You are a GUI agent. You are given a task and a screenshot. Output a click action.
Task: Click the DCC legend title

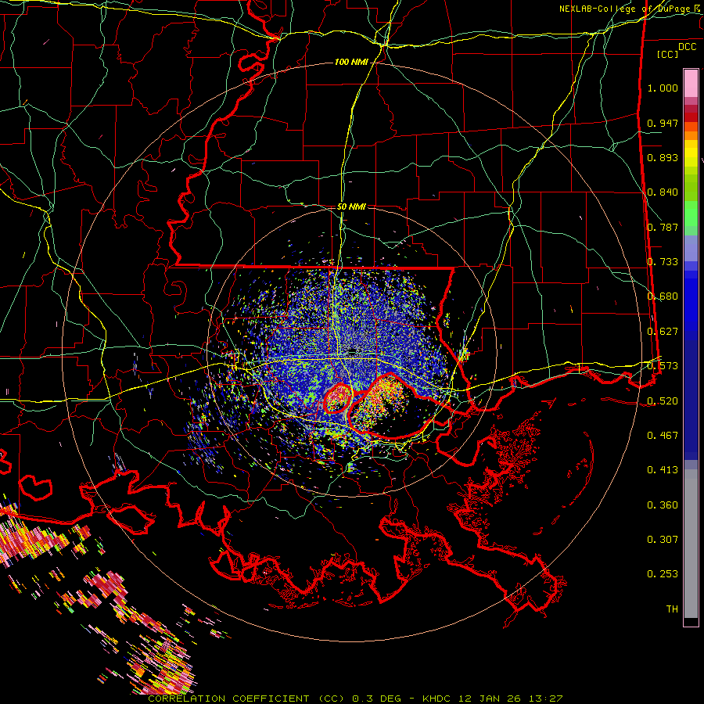688,47
